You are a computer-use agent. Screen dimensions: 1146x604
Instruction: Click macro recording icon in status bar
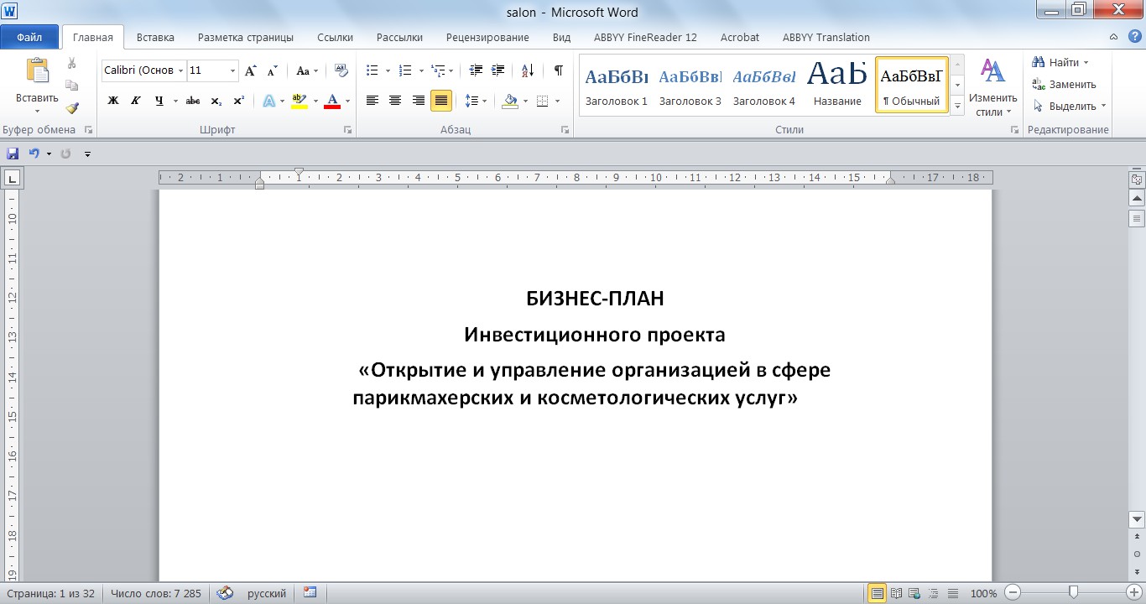tap(310, 593)
